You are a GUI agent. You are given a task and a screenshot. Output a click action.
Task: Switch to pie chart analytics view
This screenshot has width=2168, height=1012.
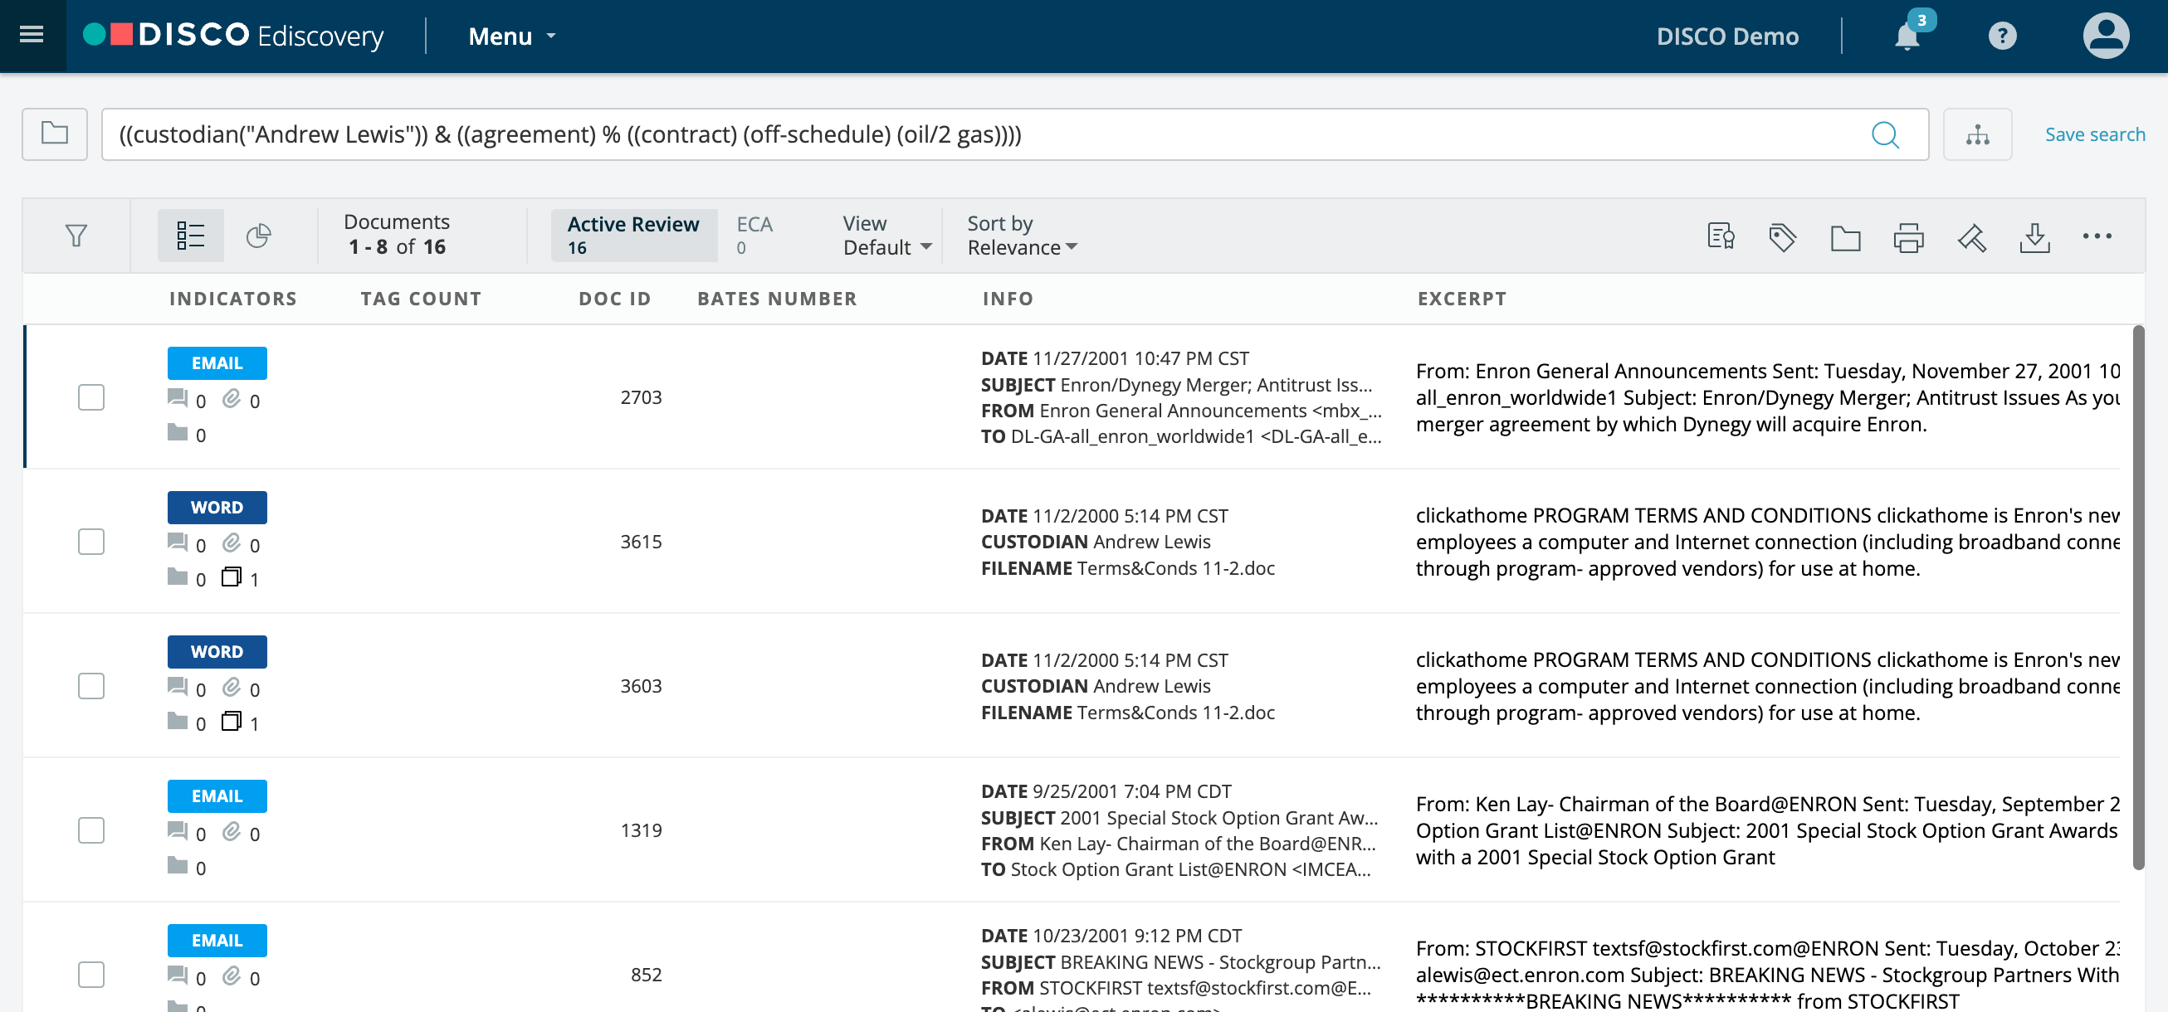[x=258, y=236]
